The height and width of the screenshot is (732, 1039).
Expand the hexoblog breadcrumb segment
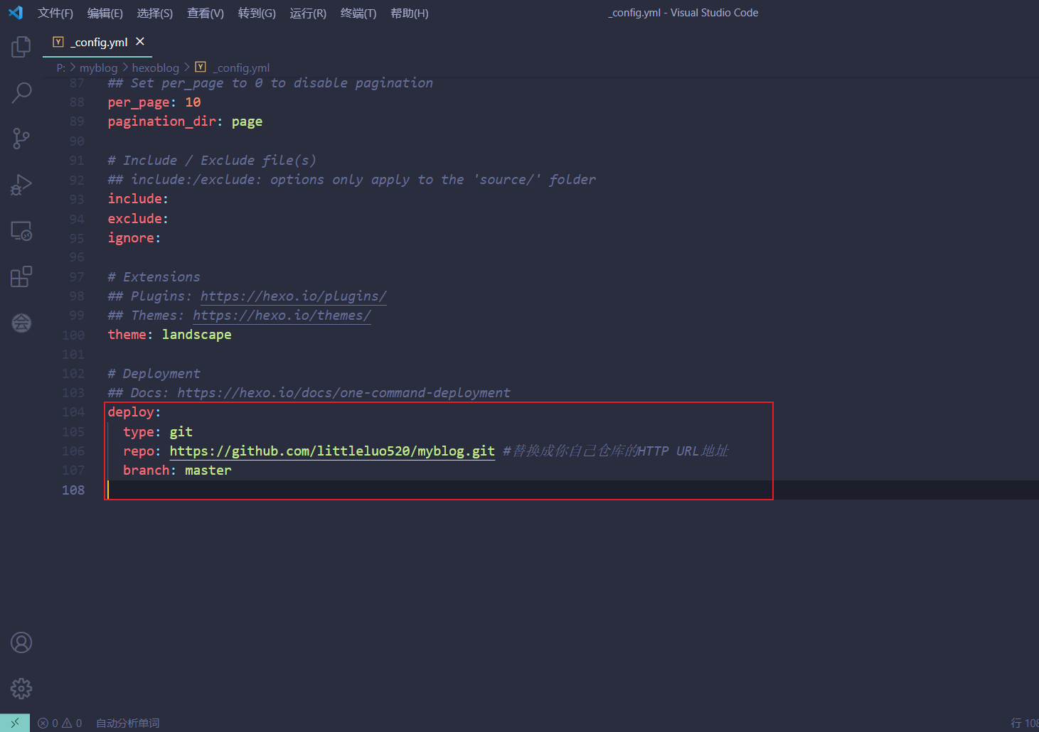point(155,68)
